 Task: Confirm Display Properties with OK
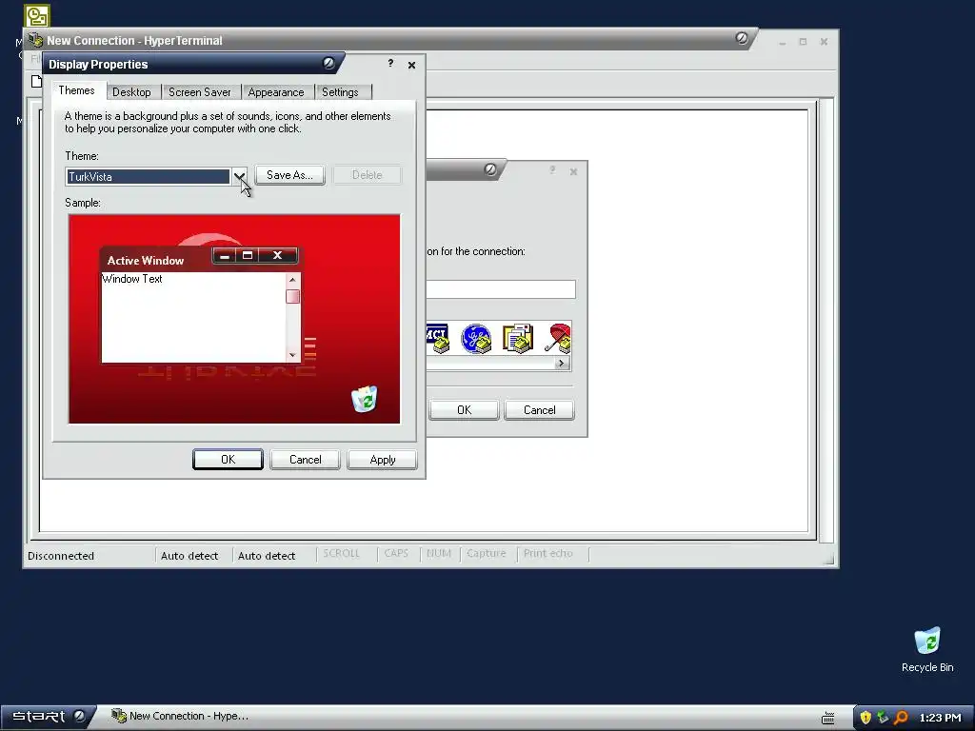point(228,460)
